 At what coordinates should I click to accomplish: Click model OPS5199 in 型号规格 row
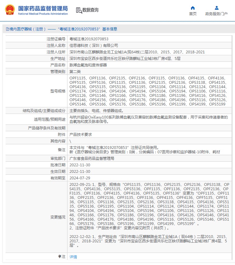217,104
